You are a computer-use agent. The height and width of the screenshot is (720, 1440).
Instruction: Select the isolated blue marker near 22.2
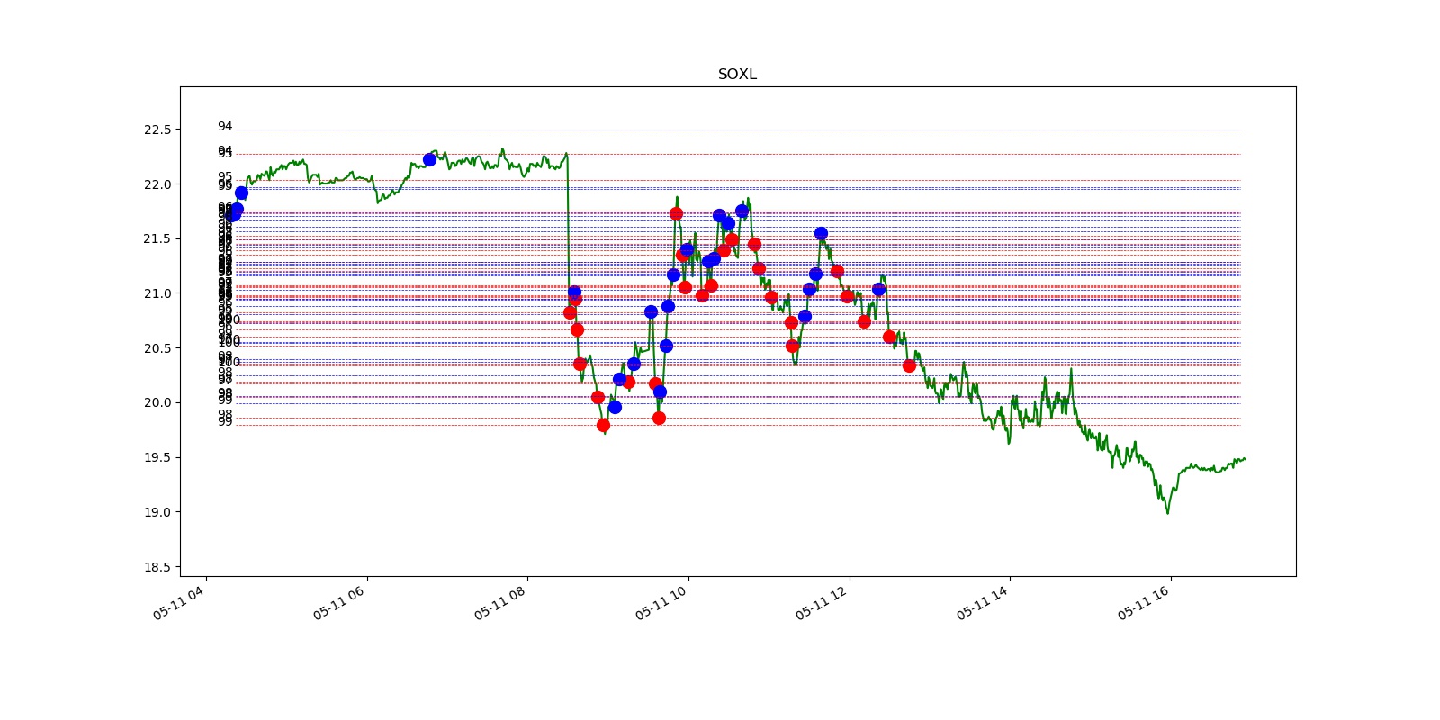pos(429,159)
